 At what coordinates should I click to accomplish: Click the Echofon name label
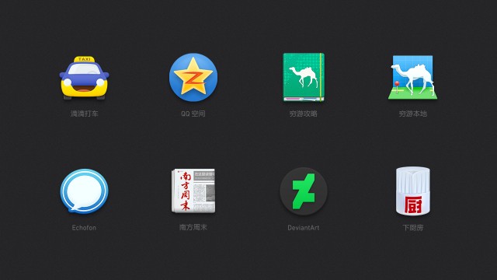84,228
